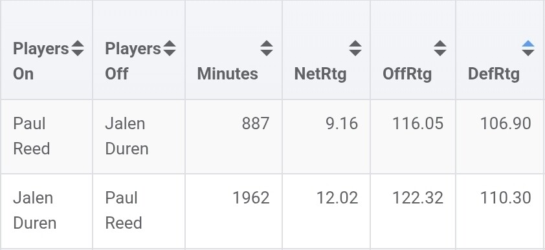The image size is (545, 250).
Task: Sort by Players On column arrows
Action: tap(78, 48)
